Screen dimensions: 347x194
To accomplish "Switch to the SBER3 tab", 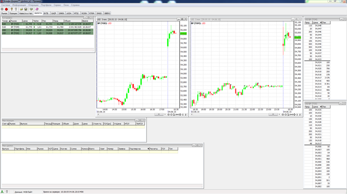I will pos(107,13).
